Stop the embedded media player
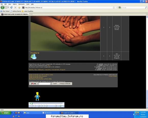148x118 pixels. [35, 106]
